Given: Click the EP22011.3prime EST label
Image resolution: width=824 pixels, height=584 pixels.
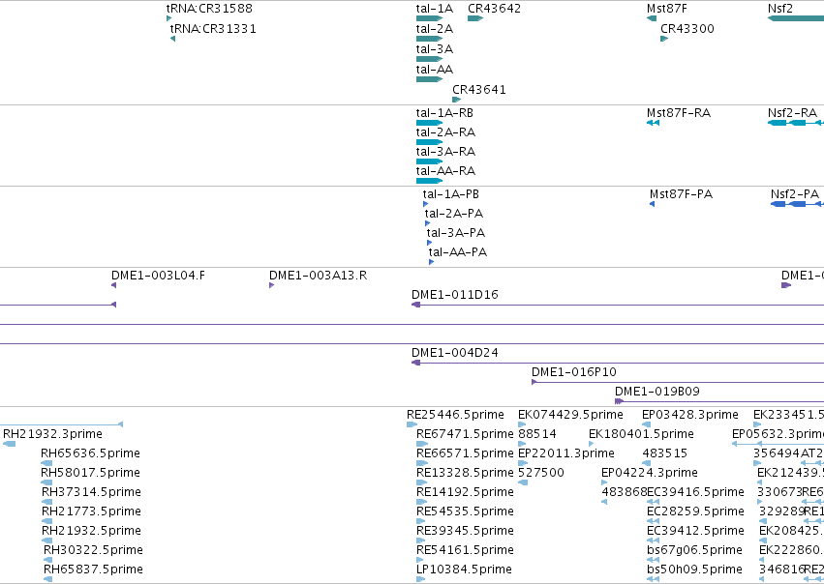Looking at the screenshot, I should tap(566, 453).
